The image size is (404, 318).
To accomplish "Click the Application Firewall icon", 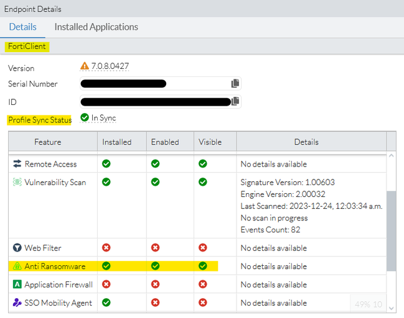I will 17,284.
